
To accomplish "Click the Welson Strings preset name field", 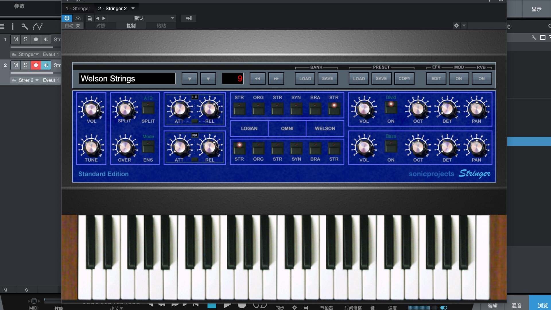I will tap(127, 78).
